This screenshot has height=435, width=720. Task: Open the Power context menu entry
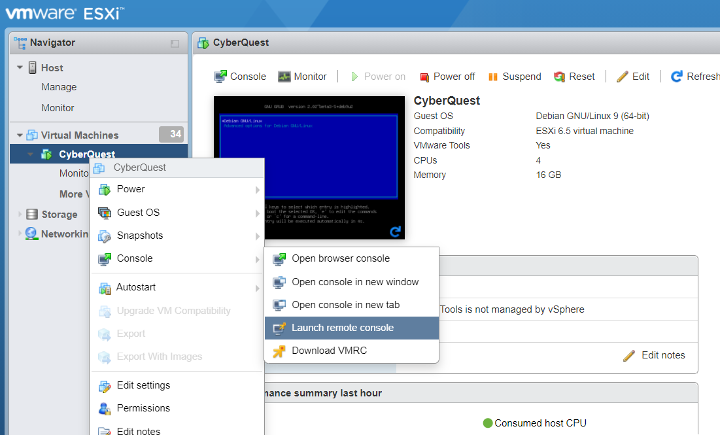pyautogui.click(x=177, y=189)
